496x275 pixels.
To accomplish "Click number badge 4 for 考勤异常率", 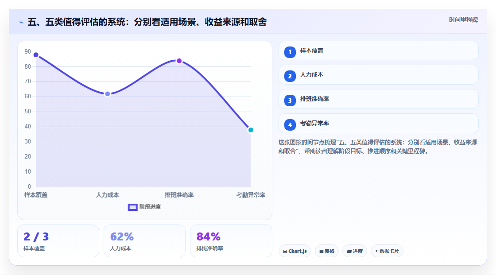I will pyautogui.click(x=290, y=125).
